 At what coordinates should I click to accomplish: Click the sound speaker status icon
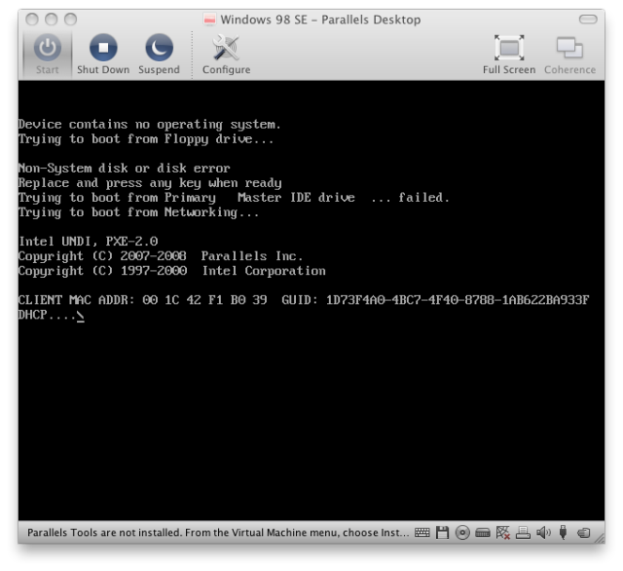[543, 532]
